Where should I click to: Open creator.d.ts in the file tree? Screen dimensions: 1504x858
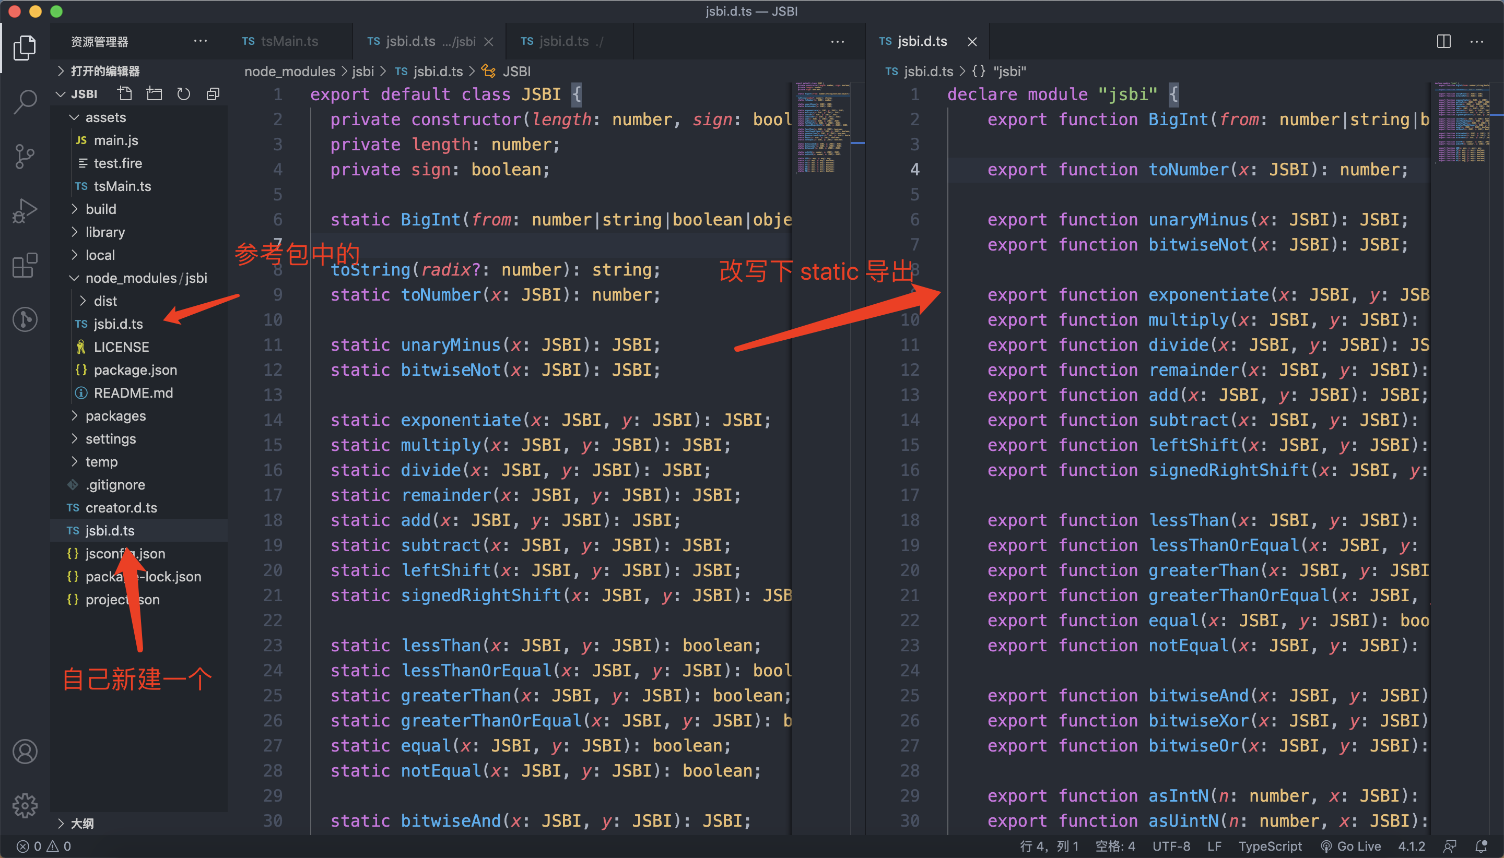(x=121, y=507)
